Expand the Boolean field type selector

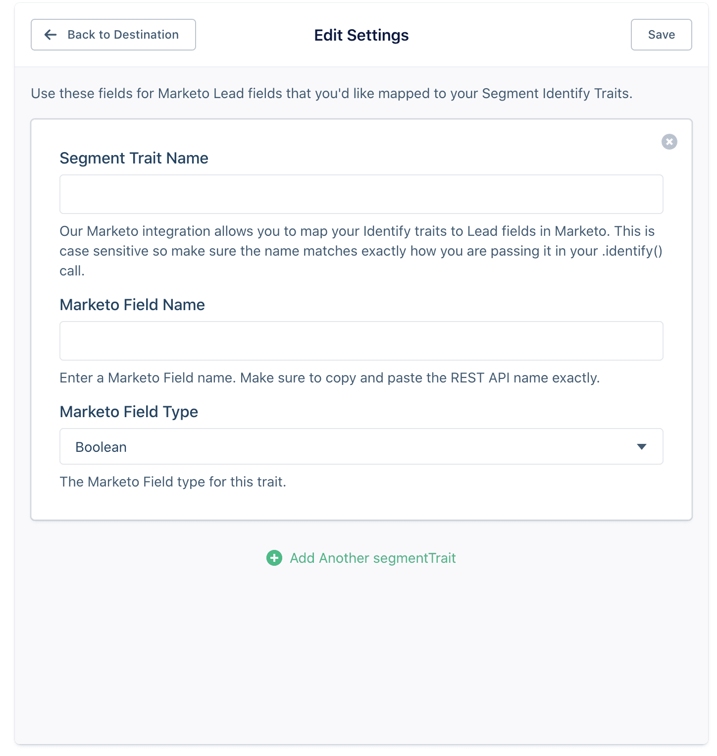361,446
